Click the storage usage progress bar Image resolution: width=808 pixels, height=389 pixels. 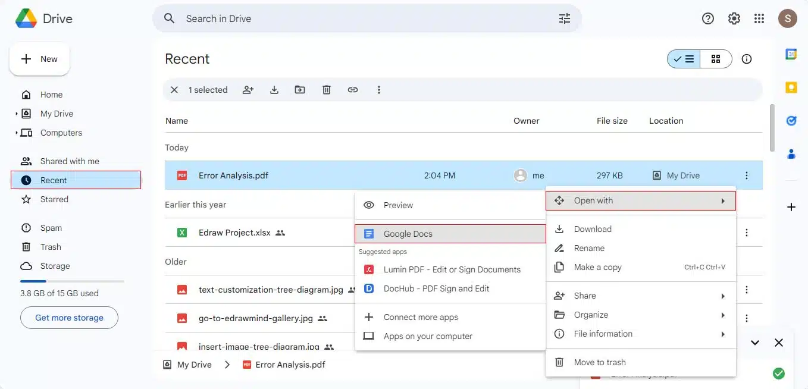point(72,281)
